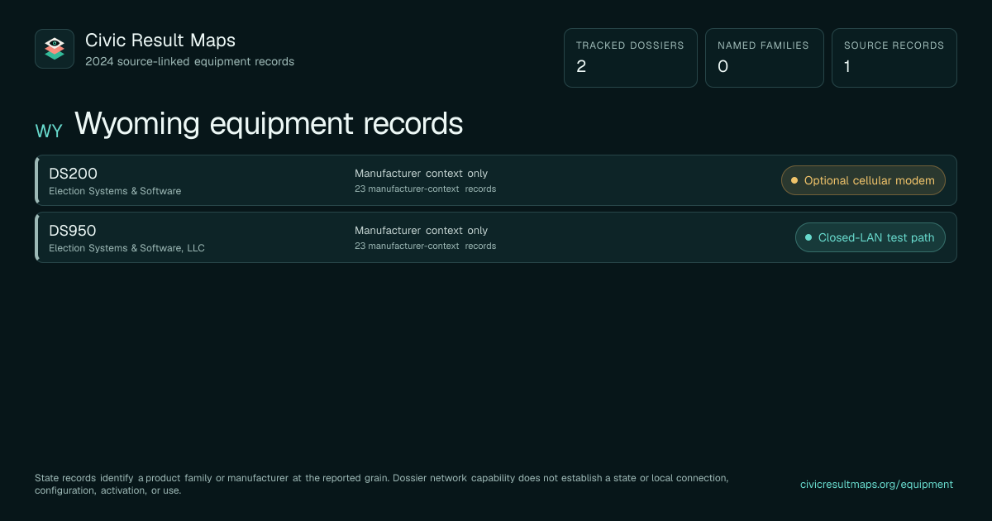Click DS950 23 manufacturer-context records text
992x521 pixels.
pos(426,246)
